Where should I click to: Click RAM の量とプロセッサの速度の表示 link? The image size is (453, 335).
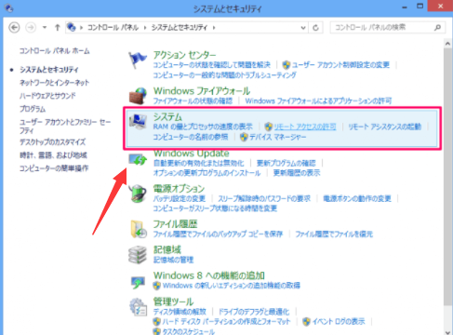click(x=203, y=127)
